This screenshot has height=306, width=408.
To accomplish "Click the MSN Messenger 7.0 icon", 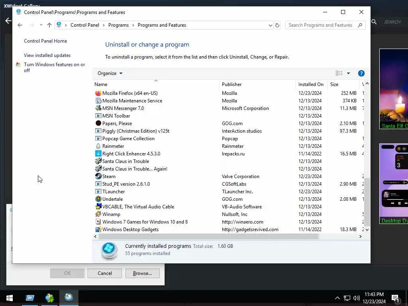I will pyautogui.click(x=98, y=108).
